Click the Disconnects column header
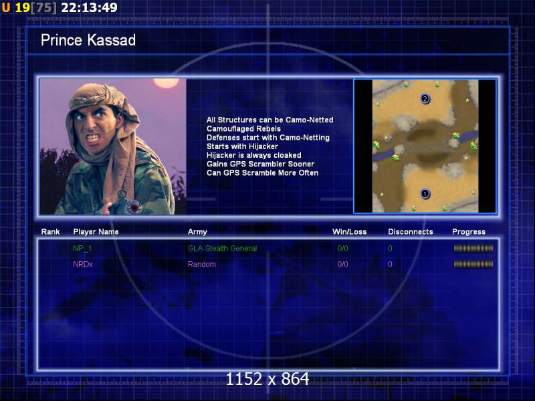This screenshot has width=535, height=401. (411, 232)
